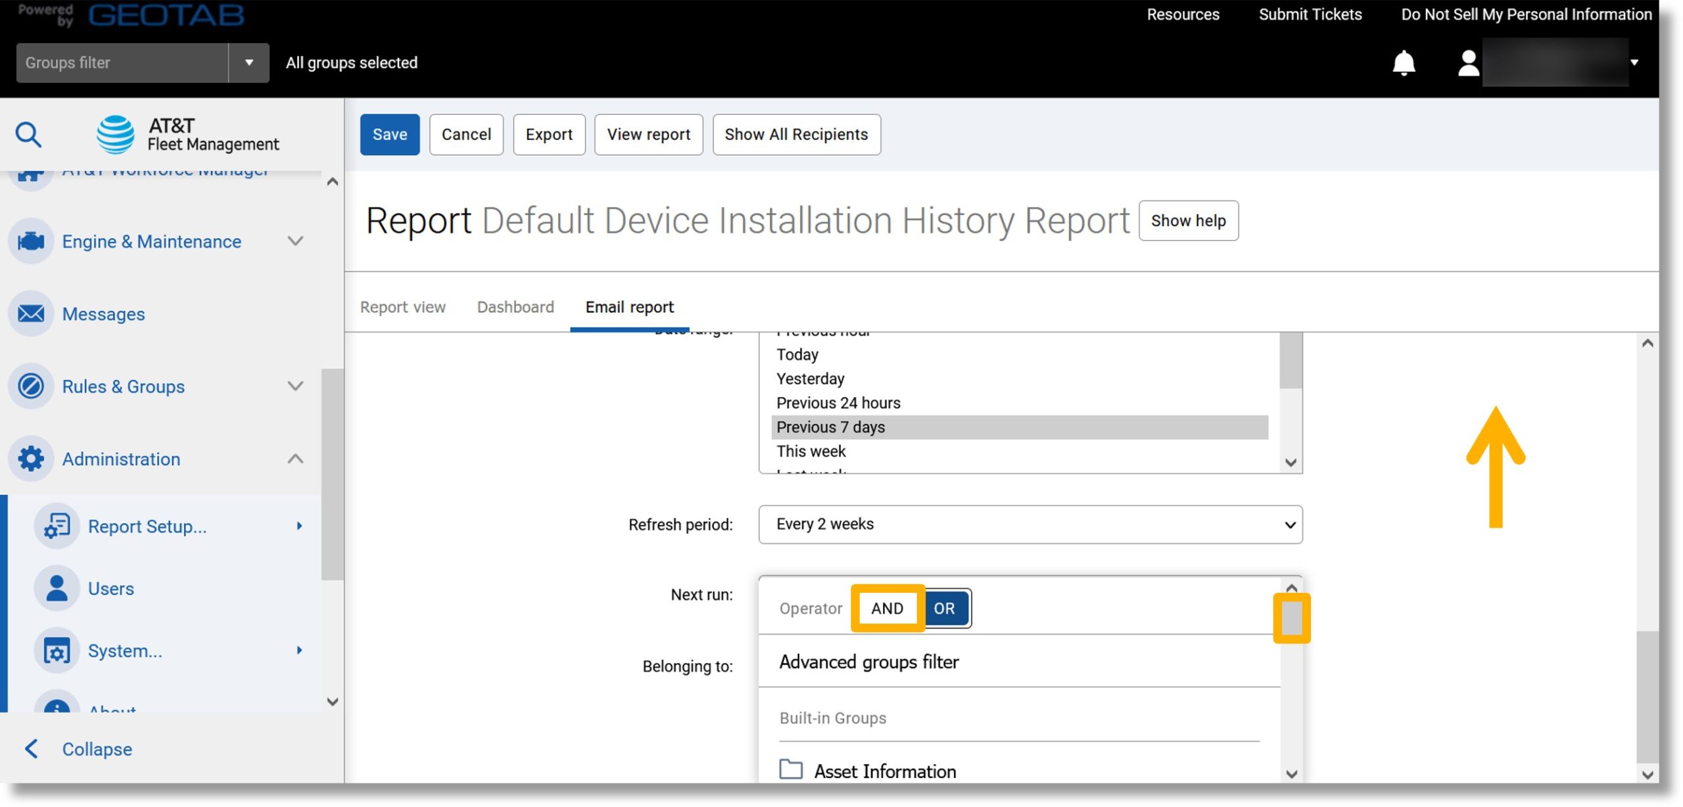The image size is (1683, 807).
Task: Click date range list scroll-down arrow
Action: (x=1291, y=463)
